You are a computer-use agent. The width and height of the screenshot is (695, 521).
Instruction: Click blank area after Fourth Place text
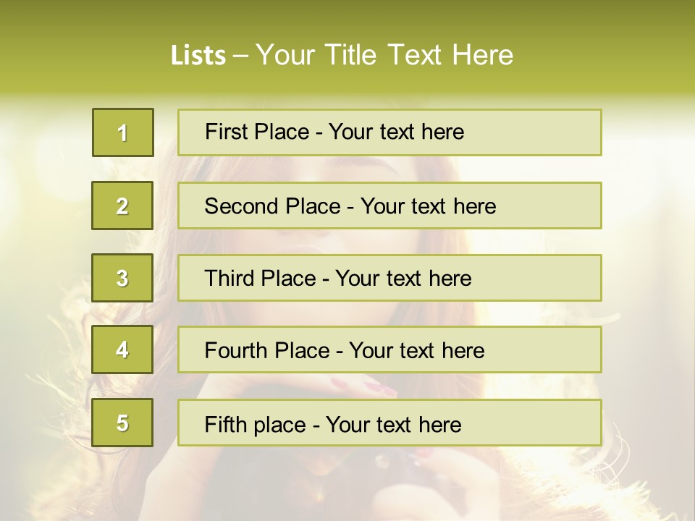(x=543, y=350)
